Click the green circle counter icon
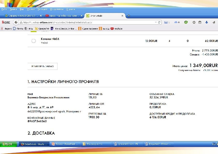218x154 pixels. click(186, 22)
